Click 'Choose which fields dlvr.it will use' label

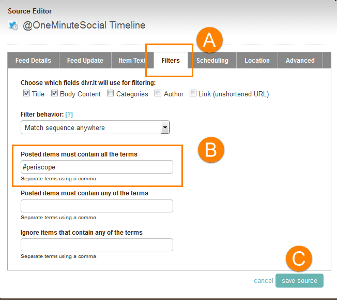point(88,83)
